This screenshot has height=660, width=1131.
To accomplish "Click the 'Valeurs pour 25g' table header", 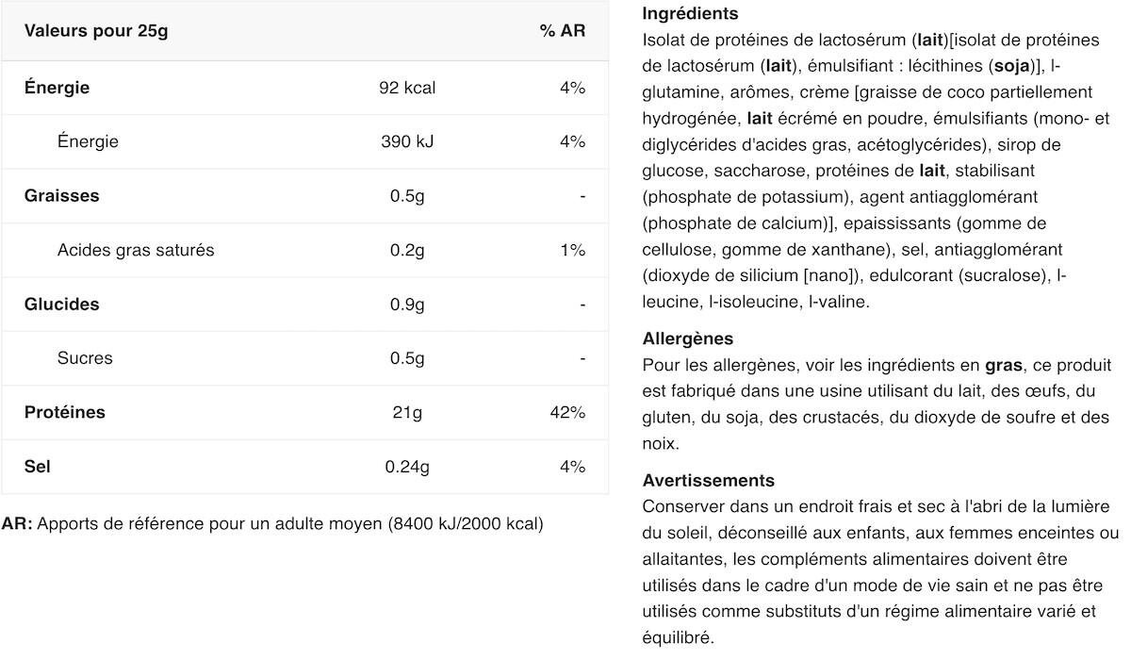I will tap(96, 31).
